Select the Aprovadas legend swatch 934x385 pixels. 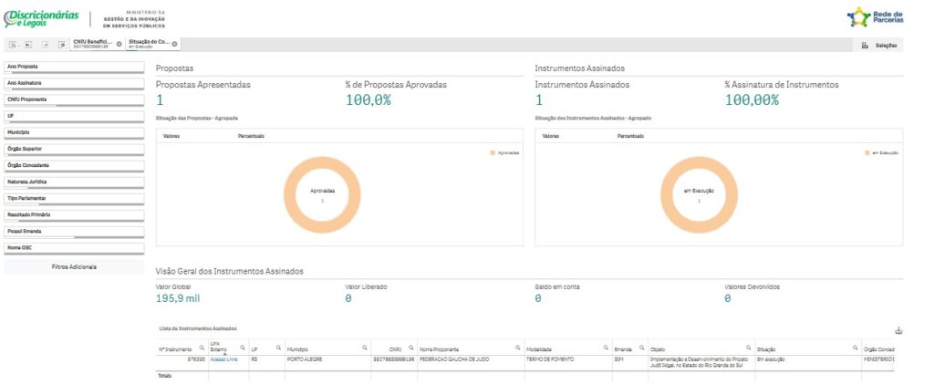tap(493, 153)
